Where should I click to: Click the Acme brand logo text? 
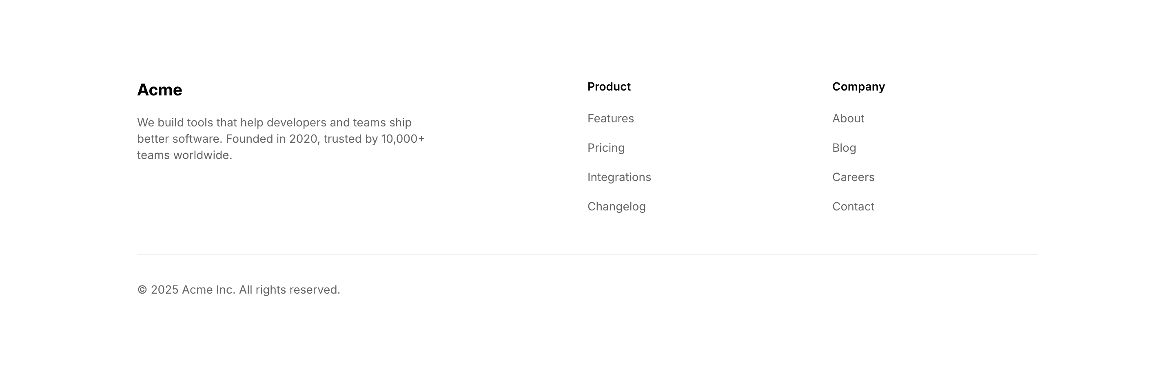click(159, 90)
